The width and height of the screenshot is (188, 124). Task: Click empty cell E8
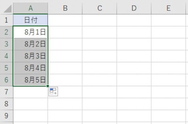(x=168, y=104)
